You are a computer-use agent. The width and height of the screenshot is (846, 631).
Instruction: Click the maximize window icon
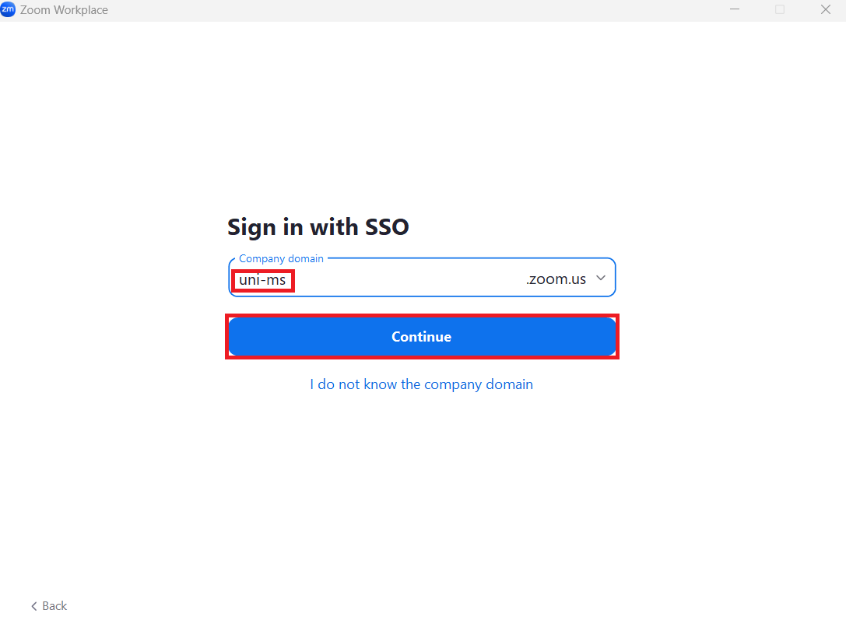(x=780, y=10)
